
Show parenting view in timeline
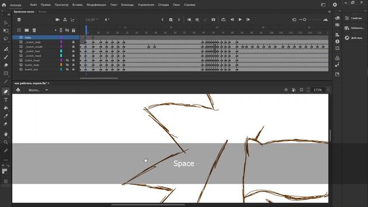pyautogui.click(x=65, y=20)
